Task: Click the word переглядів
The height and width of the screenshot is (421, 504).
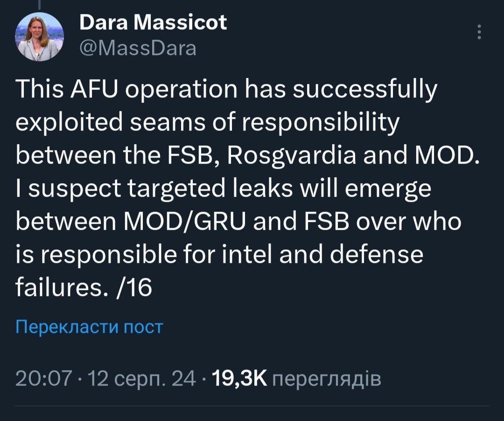Action: 327,379
